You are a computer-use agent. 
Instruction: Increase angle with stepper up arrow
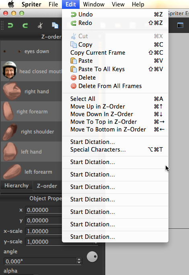79,259
